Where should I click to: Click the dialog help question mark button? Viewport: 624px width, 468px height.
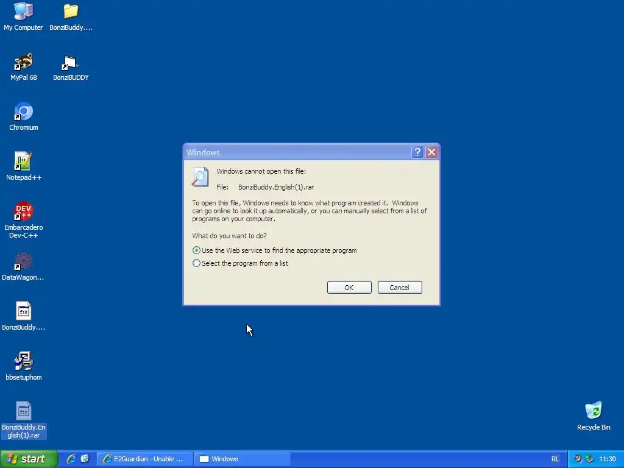(417, 152)
